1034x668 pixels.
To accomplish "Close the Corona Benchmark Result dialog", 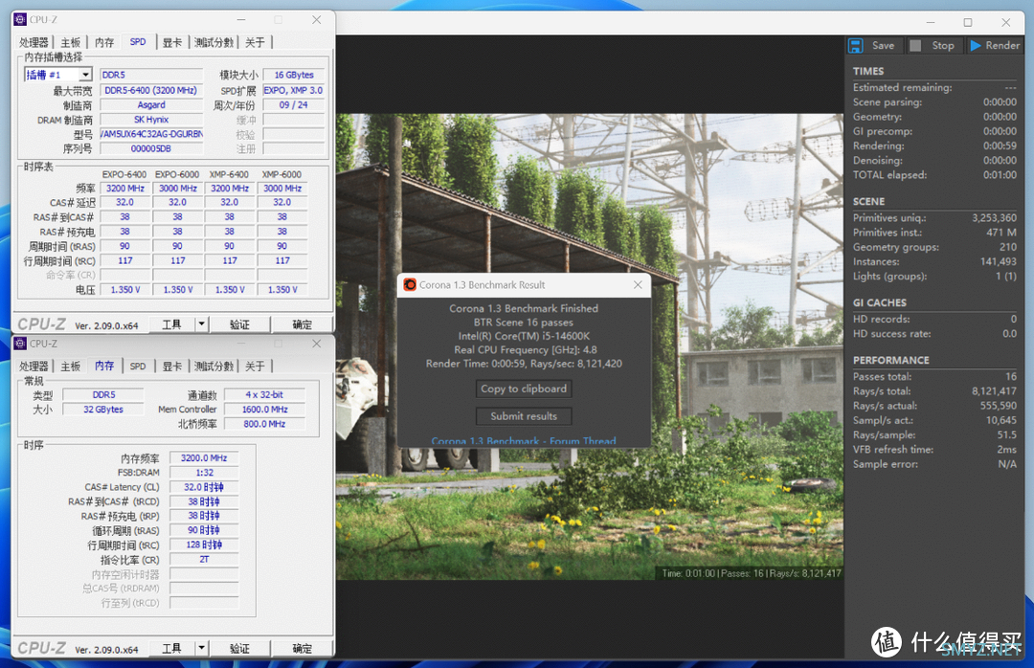I will 638,285.
